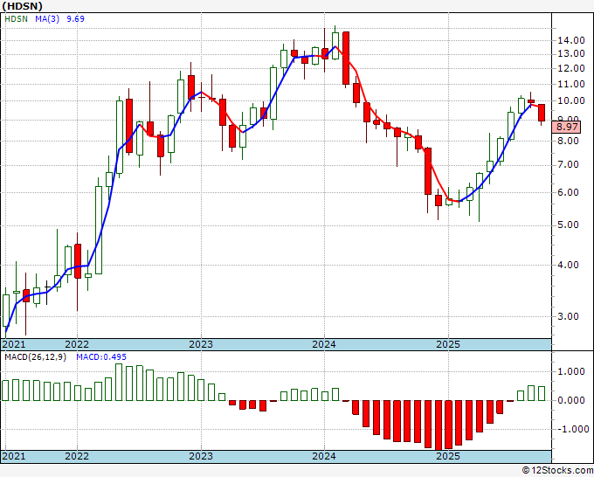Click the 6.00 price axis label
Screen dimensions: 594x477
568,192
